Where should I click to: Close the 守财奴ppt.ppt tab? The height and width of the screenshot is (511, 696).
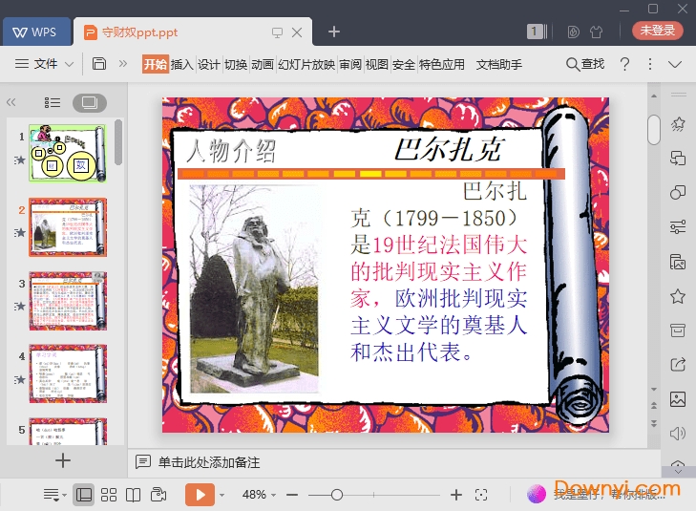point(297,32)
